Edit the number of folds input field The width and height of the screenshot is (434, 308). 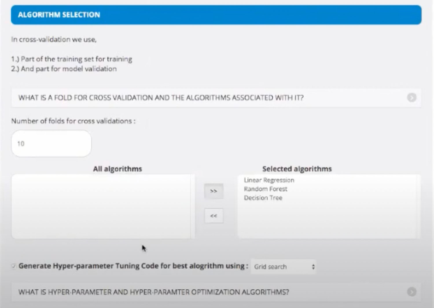(x=52, y=144)
